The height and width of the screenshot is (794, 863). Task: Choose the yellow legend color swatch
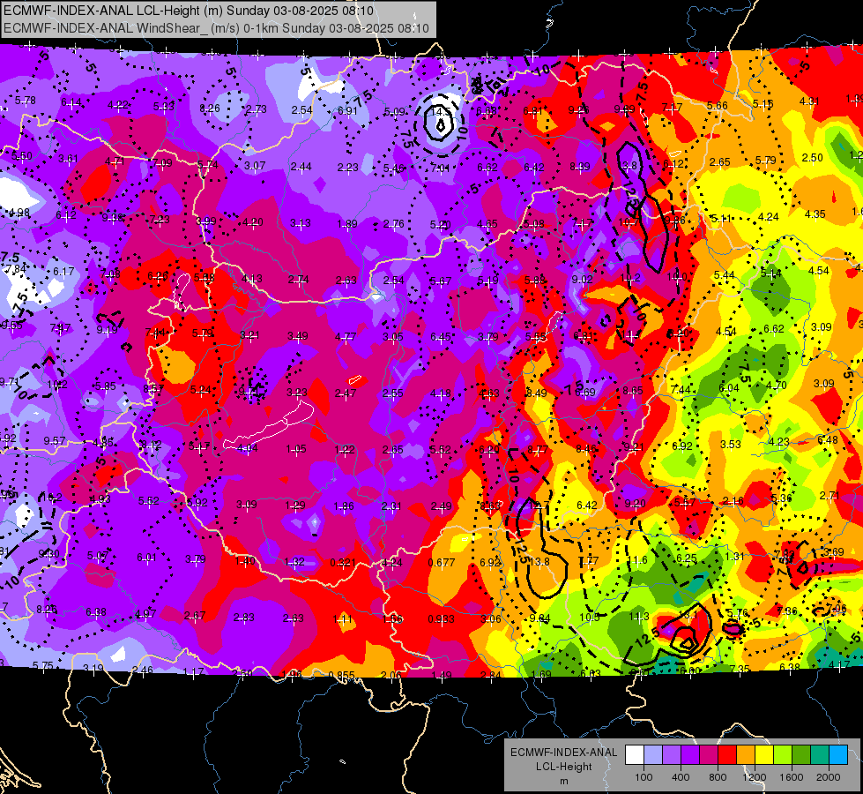tap(764, 755)
